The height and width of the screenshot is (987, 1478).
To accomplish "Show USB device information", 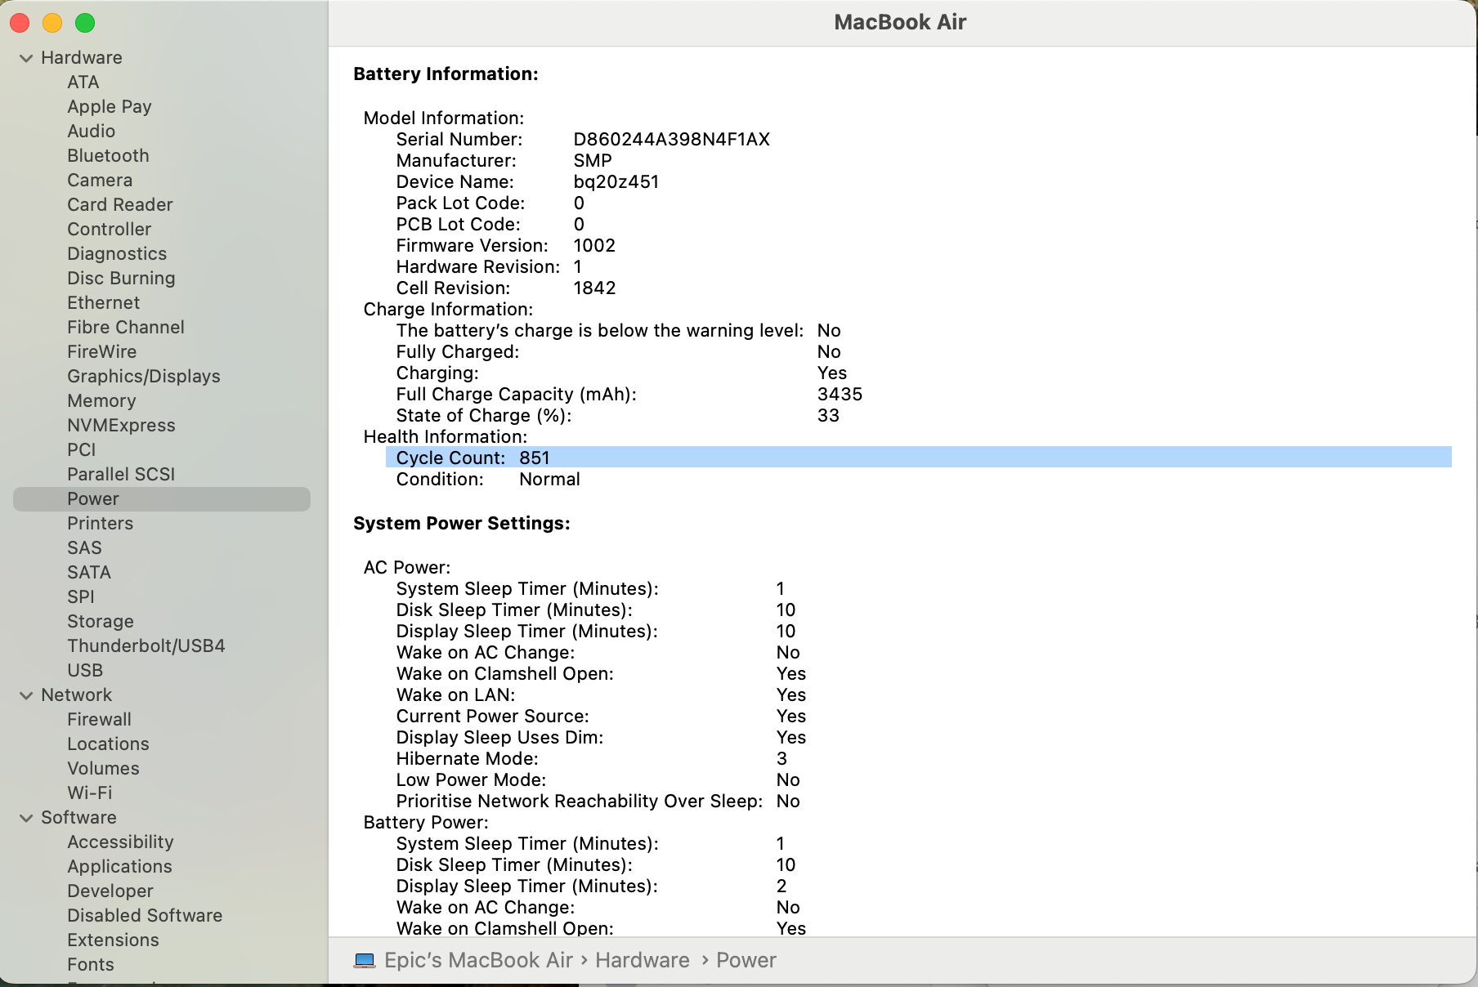I will pos(85,671).
